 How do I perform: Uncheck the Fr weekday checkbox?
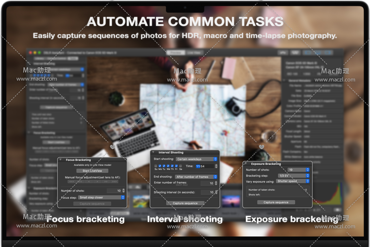(176, 166)
